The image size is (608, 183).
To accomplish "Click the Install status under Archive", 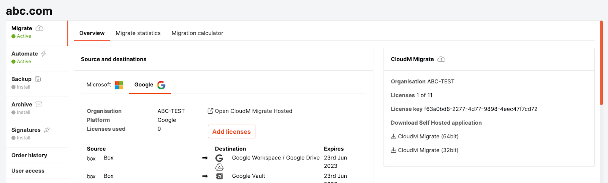I will (x=21, y=113).
